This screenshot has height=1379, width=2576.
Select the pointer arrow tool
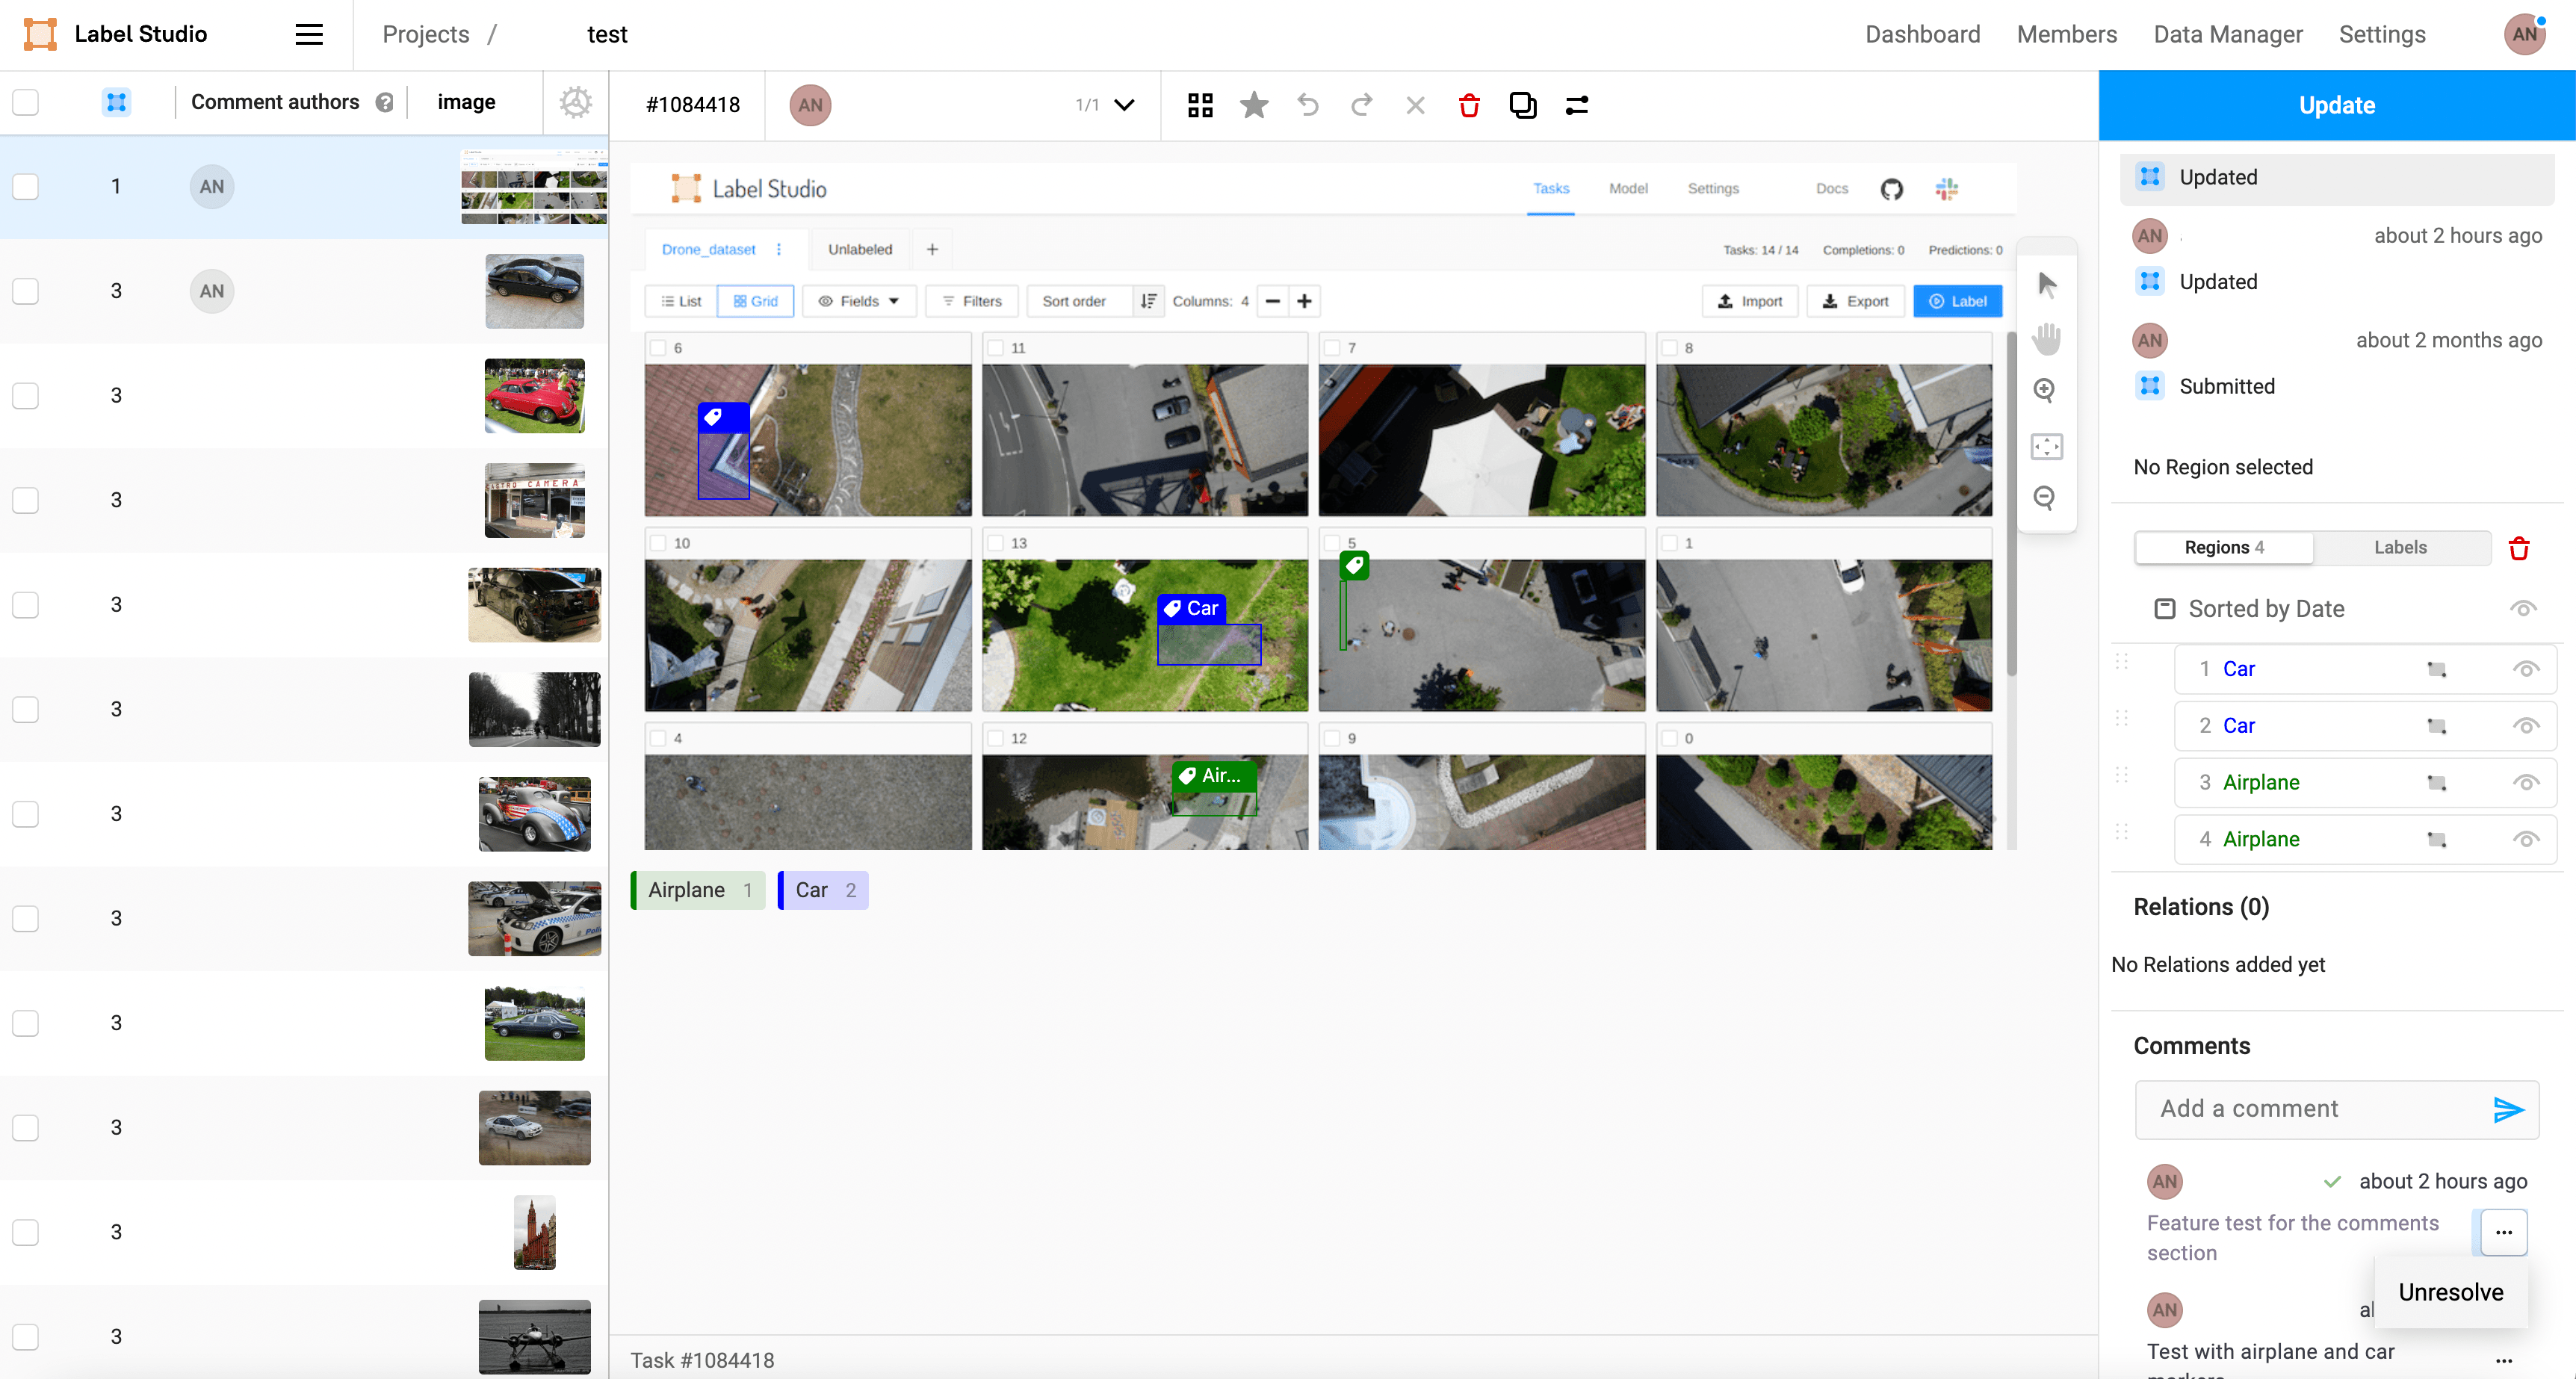pos(2047,285)
